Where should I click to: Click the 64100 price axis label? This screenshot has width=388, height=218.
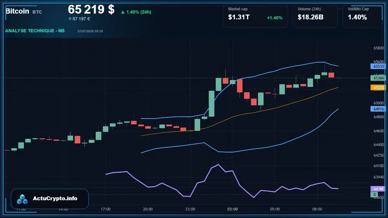379,166
